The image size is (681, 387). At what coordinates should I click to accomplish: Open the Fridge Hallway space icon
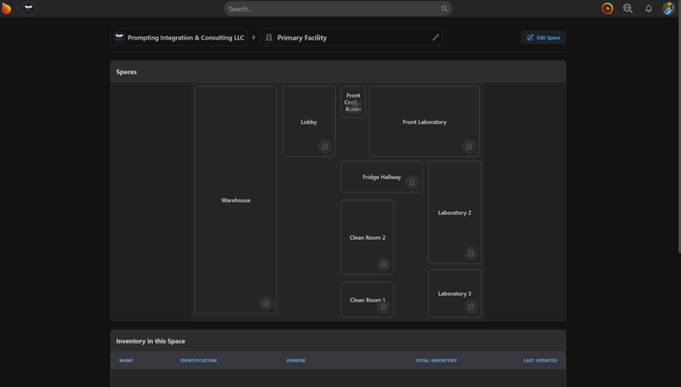pyautogui.click(x=412, y=182)
